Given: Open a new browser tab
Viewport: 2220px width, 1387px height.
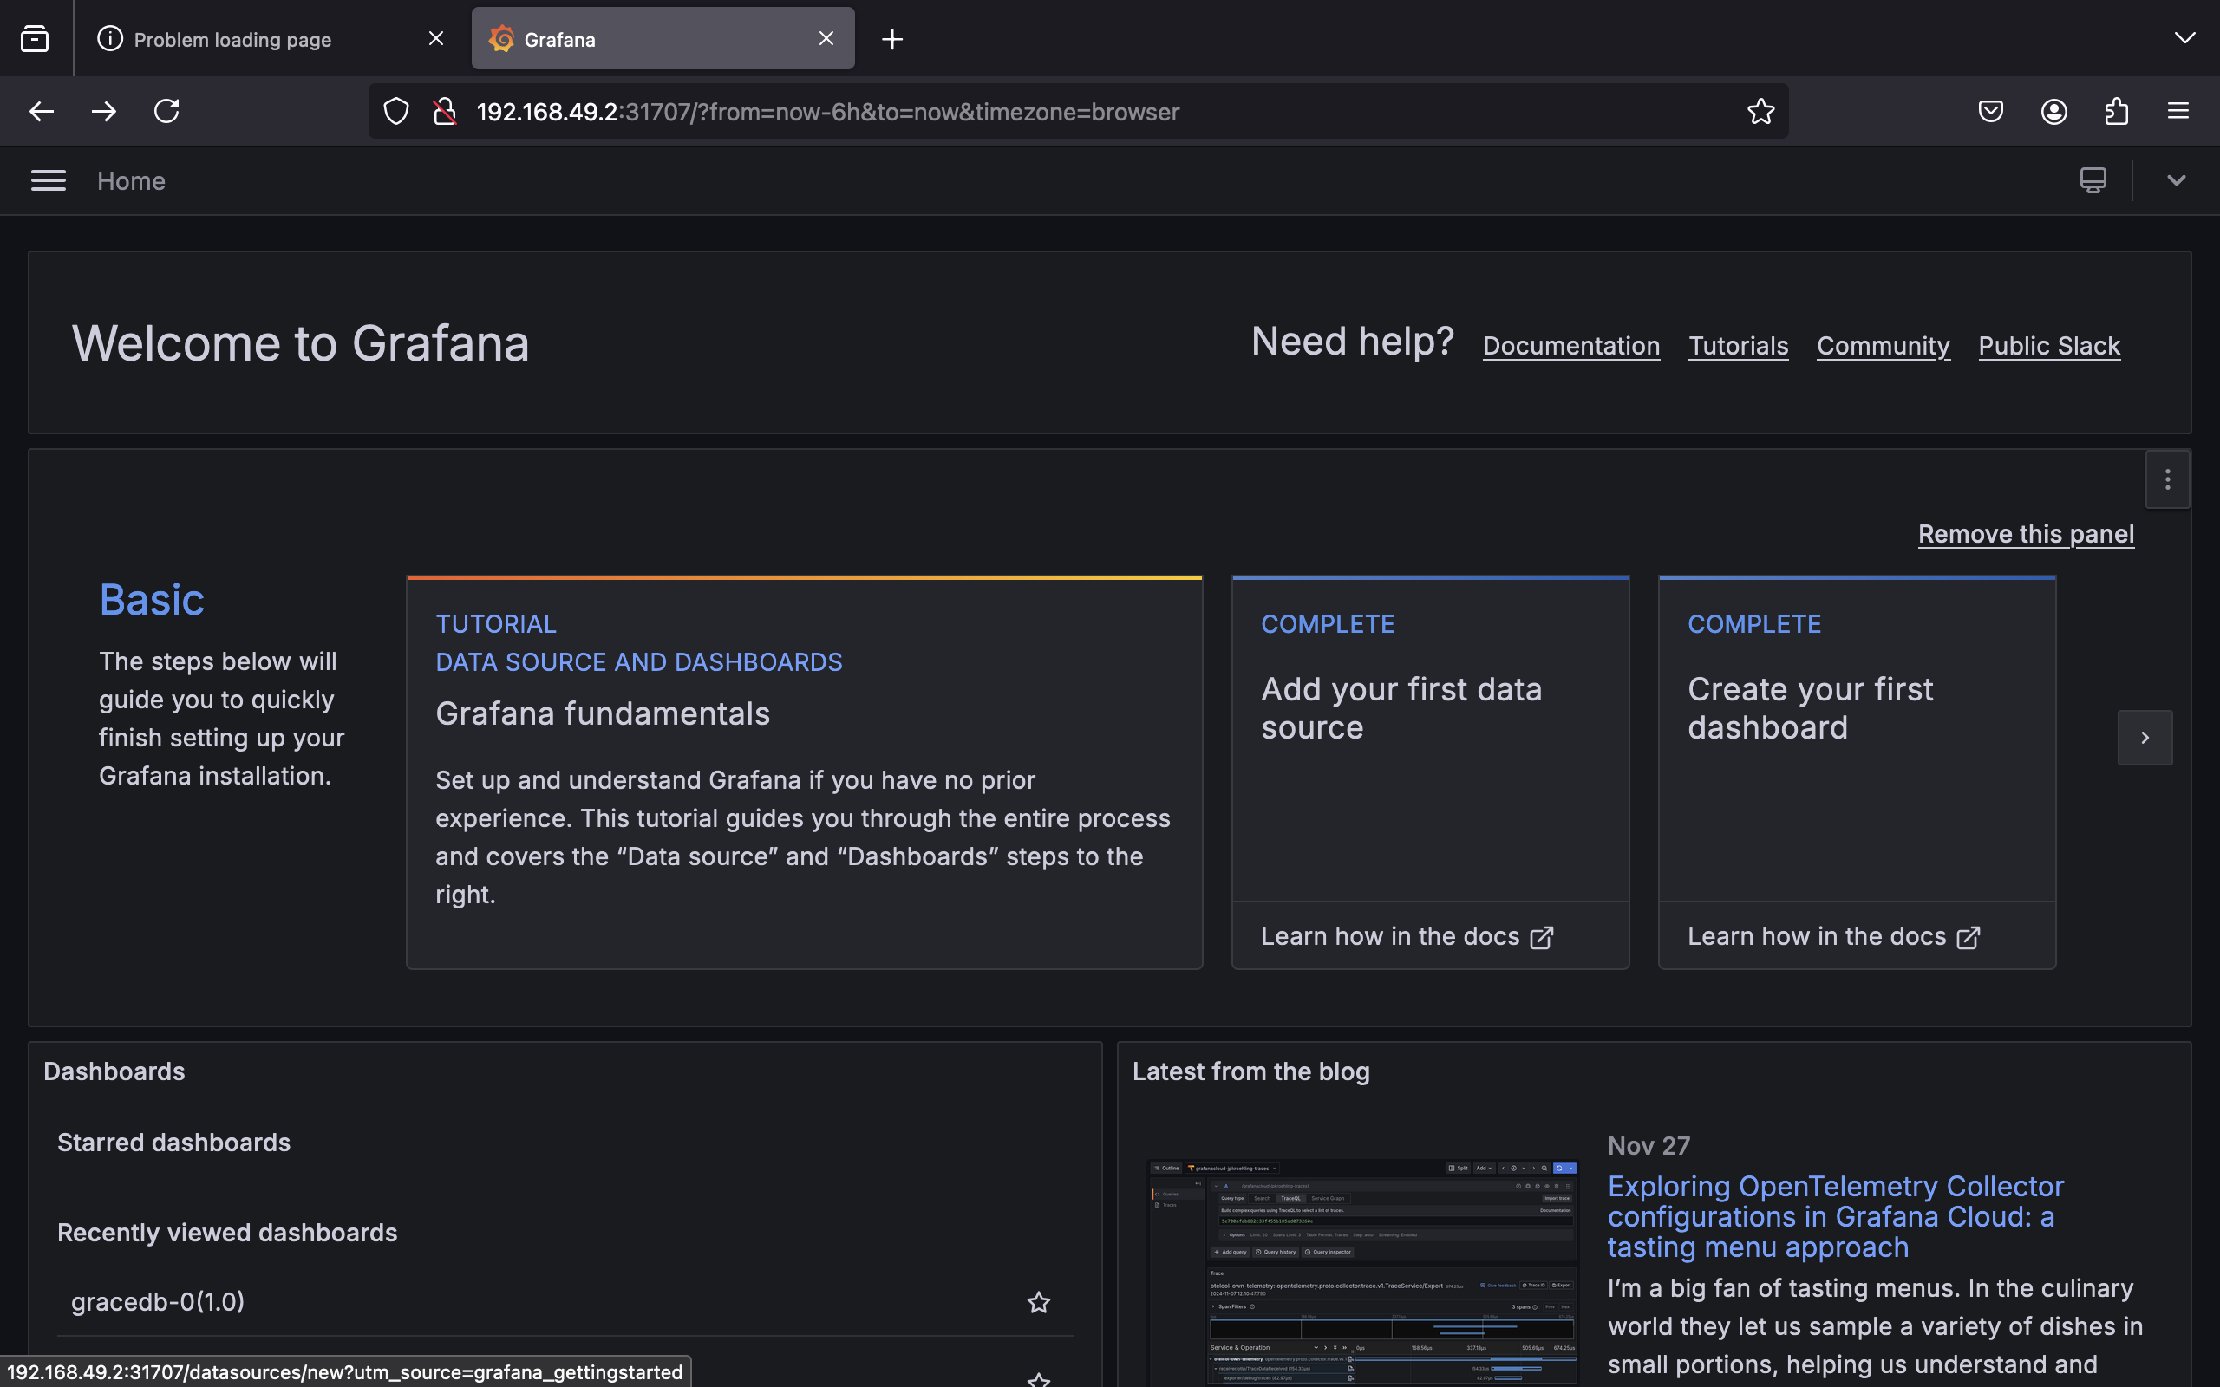Looking at the screenshot, I should [x=891, y=40].
